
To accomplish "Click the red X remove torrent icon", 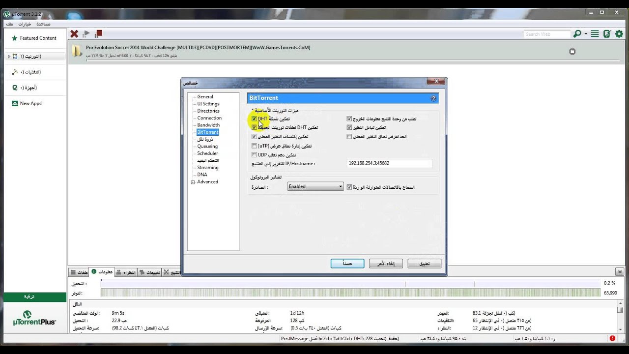I will click(74, 34).
